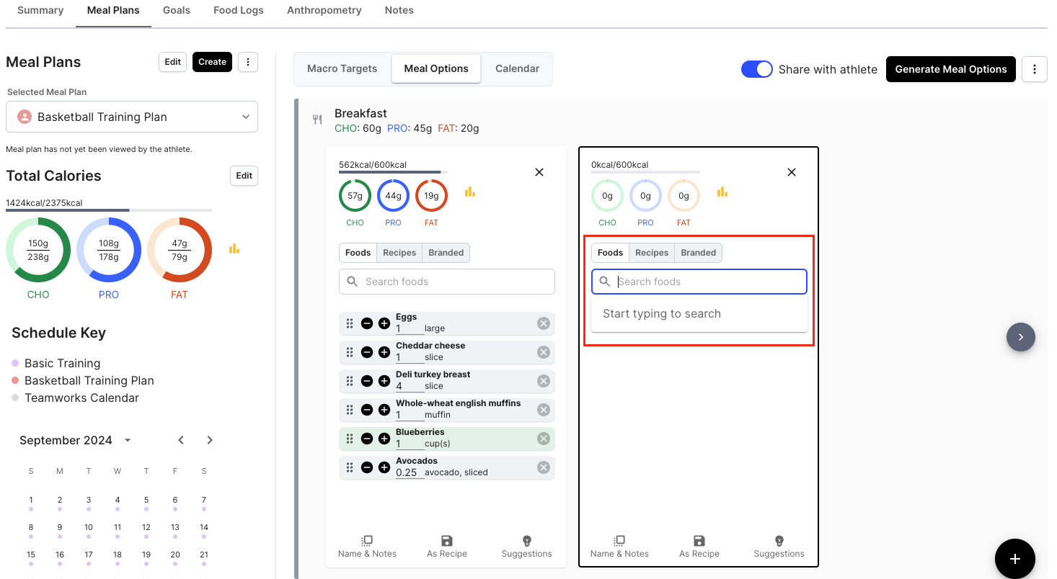Remove Deli turkey breast item
This screenshot has height=579, width=1057.
(544, 381)
